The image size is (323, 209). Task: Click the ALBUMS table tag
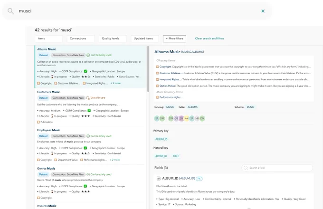[x=192, y=107]
